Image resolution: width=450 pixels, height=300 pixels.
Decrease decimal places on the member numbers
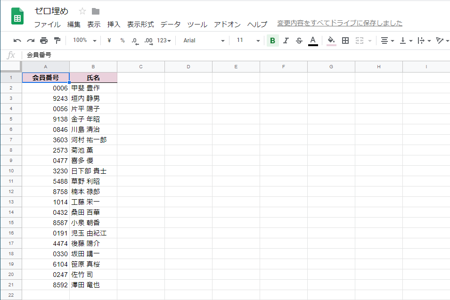pyautogui.click(x=134, y=41)
